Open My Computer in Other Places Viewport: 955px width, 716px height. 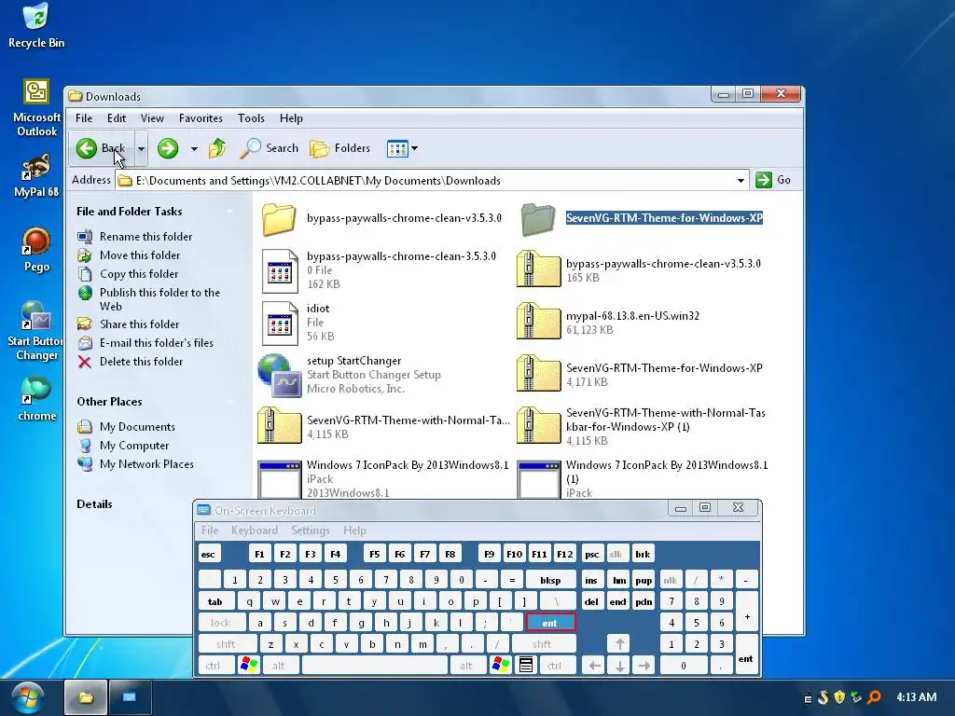[134, 446]
